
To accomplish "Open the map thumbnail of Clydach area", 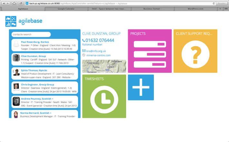I will click(104, 66).
